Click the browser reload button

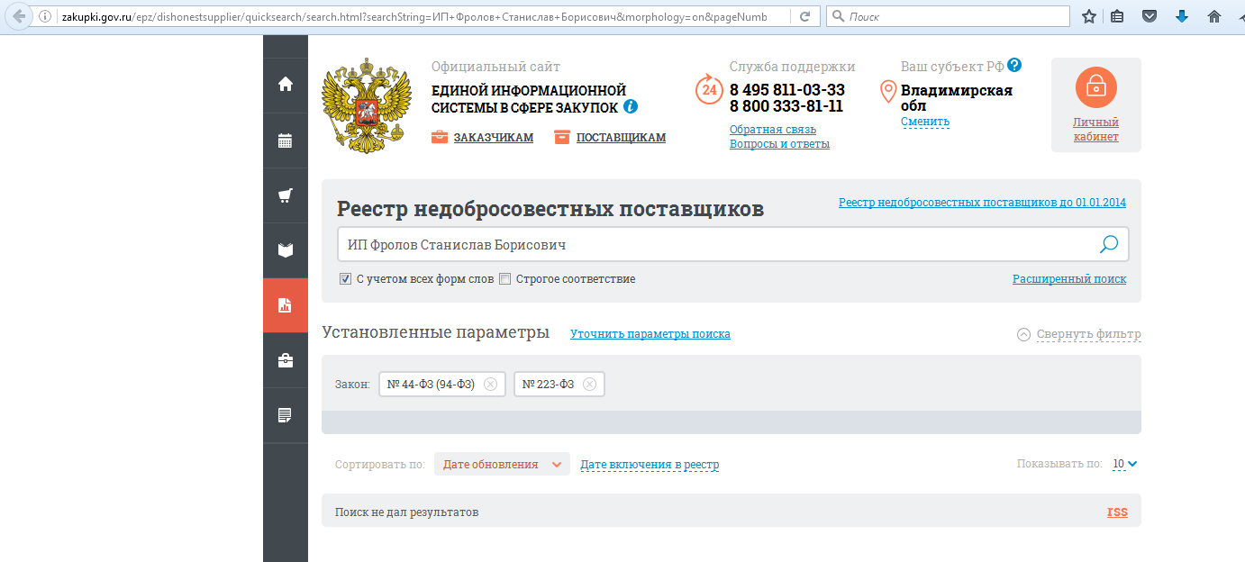pyautogui.click(x=804, y=16)
